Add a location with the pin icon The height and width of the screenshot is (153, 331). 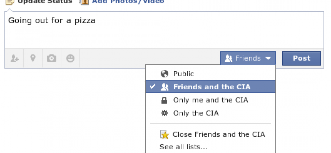coord(33,58)
